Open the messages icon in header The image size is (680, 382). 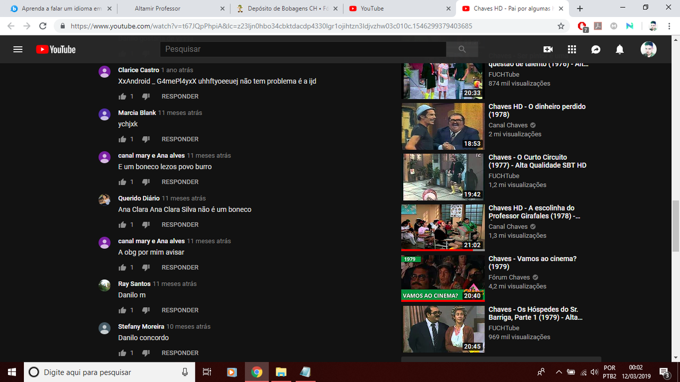596,49
